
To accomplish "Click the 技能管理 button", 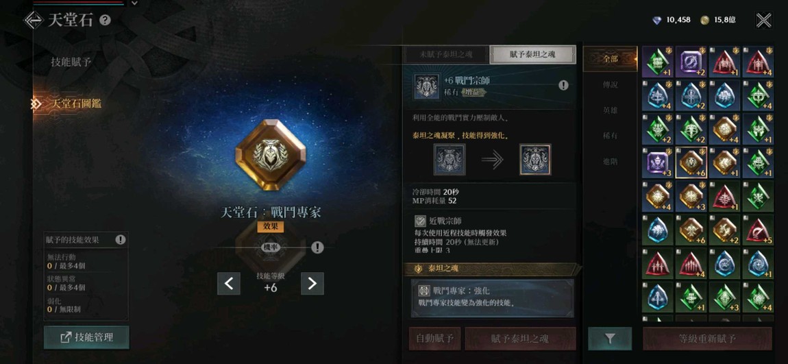I will coord(86,337).
